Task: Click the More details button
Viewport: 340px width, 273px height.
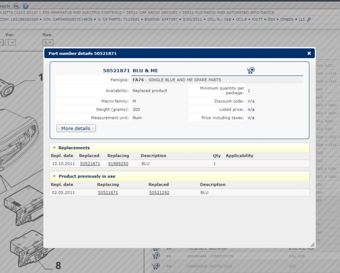Action: pyautogui.click(x=76, y=128)
